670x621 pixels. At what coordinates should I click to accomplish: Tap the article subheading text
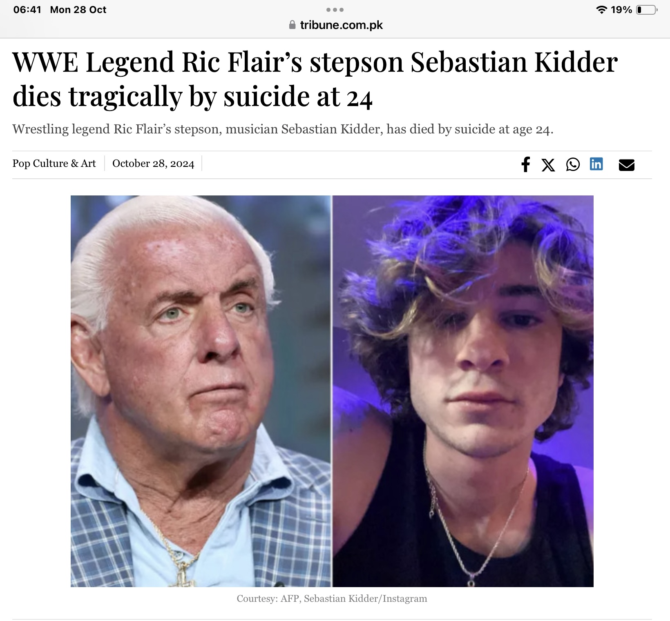click(x=283, y=129)
